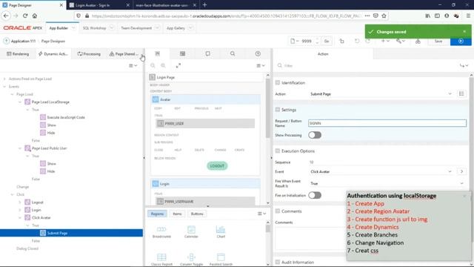Select the Execute JavaScript Code action
Viewport: 474px width, 267px height.
(x=66, y=117)
